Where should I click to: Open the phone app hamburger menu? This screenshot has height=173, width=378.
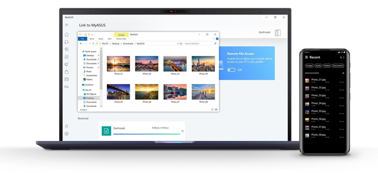(307, 57)
